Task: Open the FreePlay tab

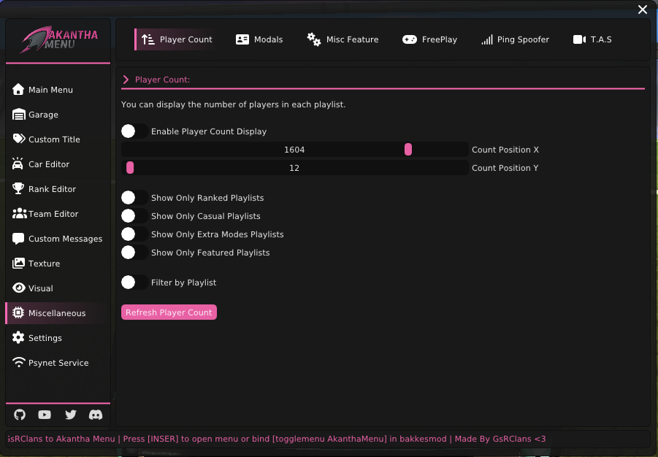Action: click(x=430, y=39)
